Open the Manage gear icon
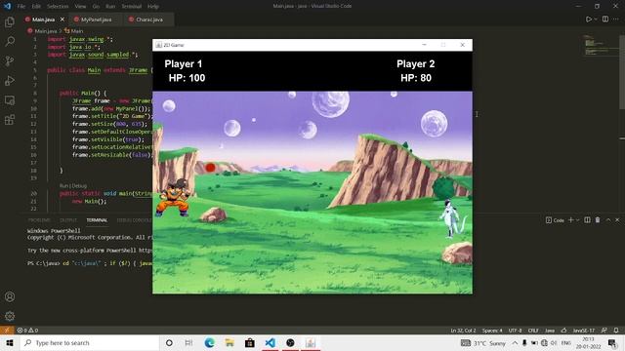 [x=10, y=316]
